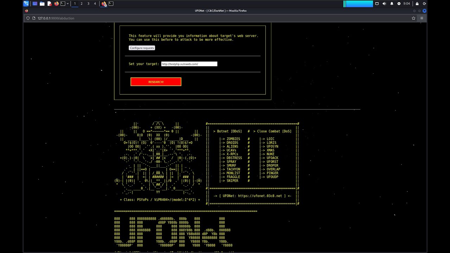Click the 9:04 panel clock
The image size is (450, 253).
coord(407,4)
